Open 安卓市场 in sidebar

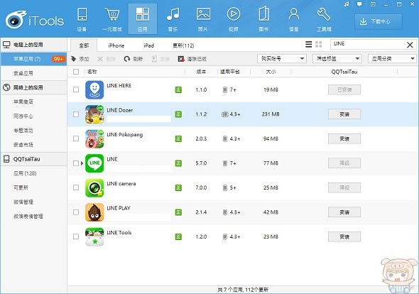click(23, 145)
